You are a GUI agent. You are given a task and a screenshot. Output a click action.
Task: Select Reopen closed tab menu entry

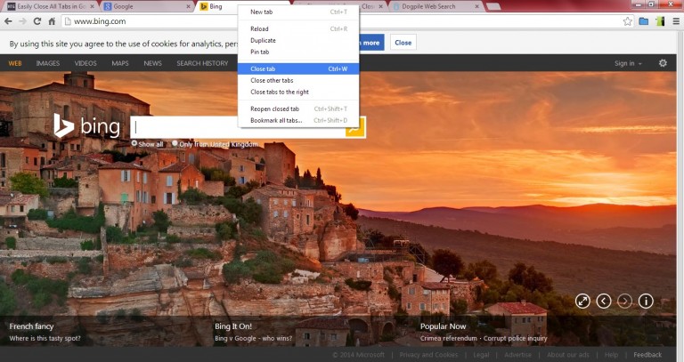(298, 109)
